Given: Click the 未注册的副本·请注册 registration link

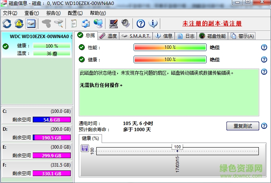Looking at the screenshot, I should tap(212, 24).
